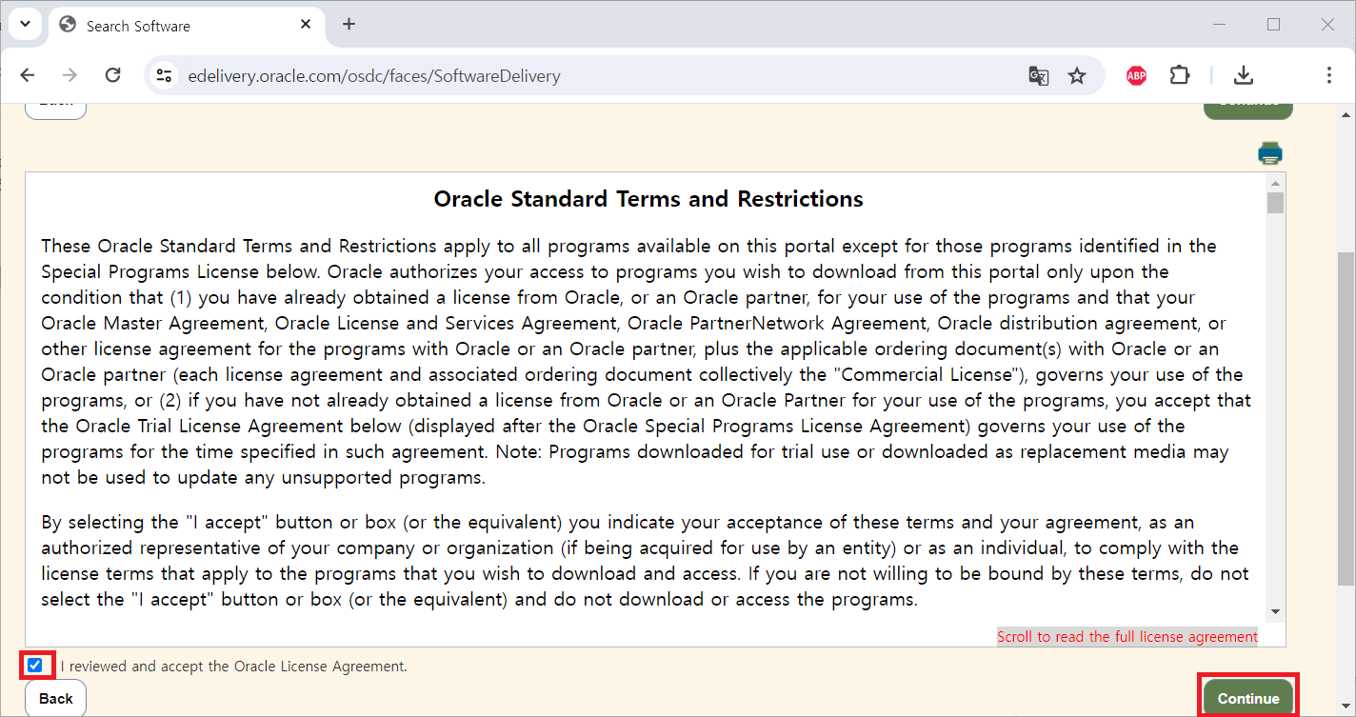Reload the current page
This screenshot has height=717, width=1356.
click(112, 75)
